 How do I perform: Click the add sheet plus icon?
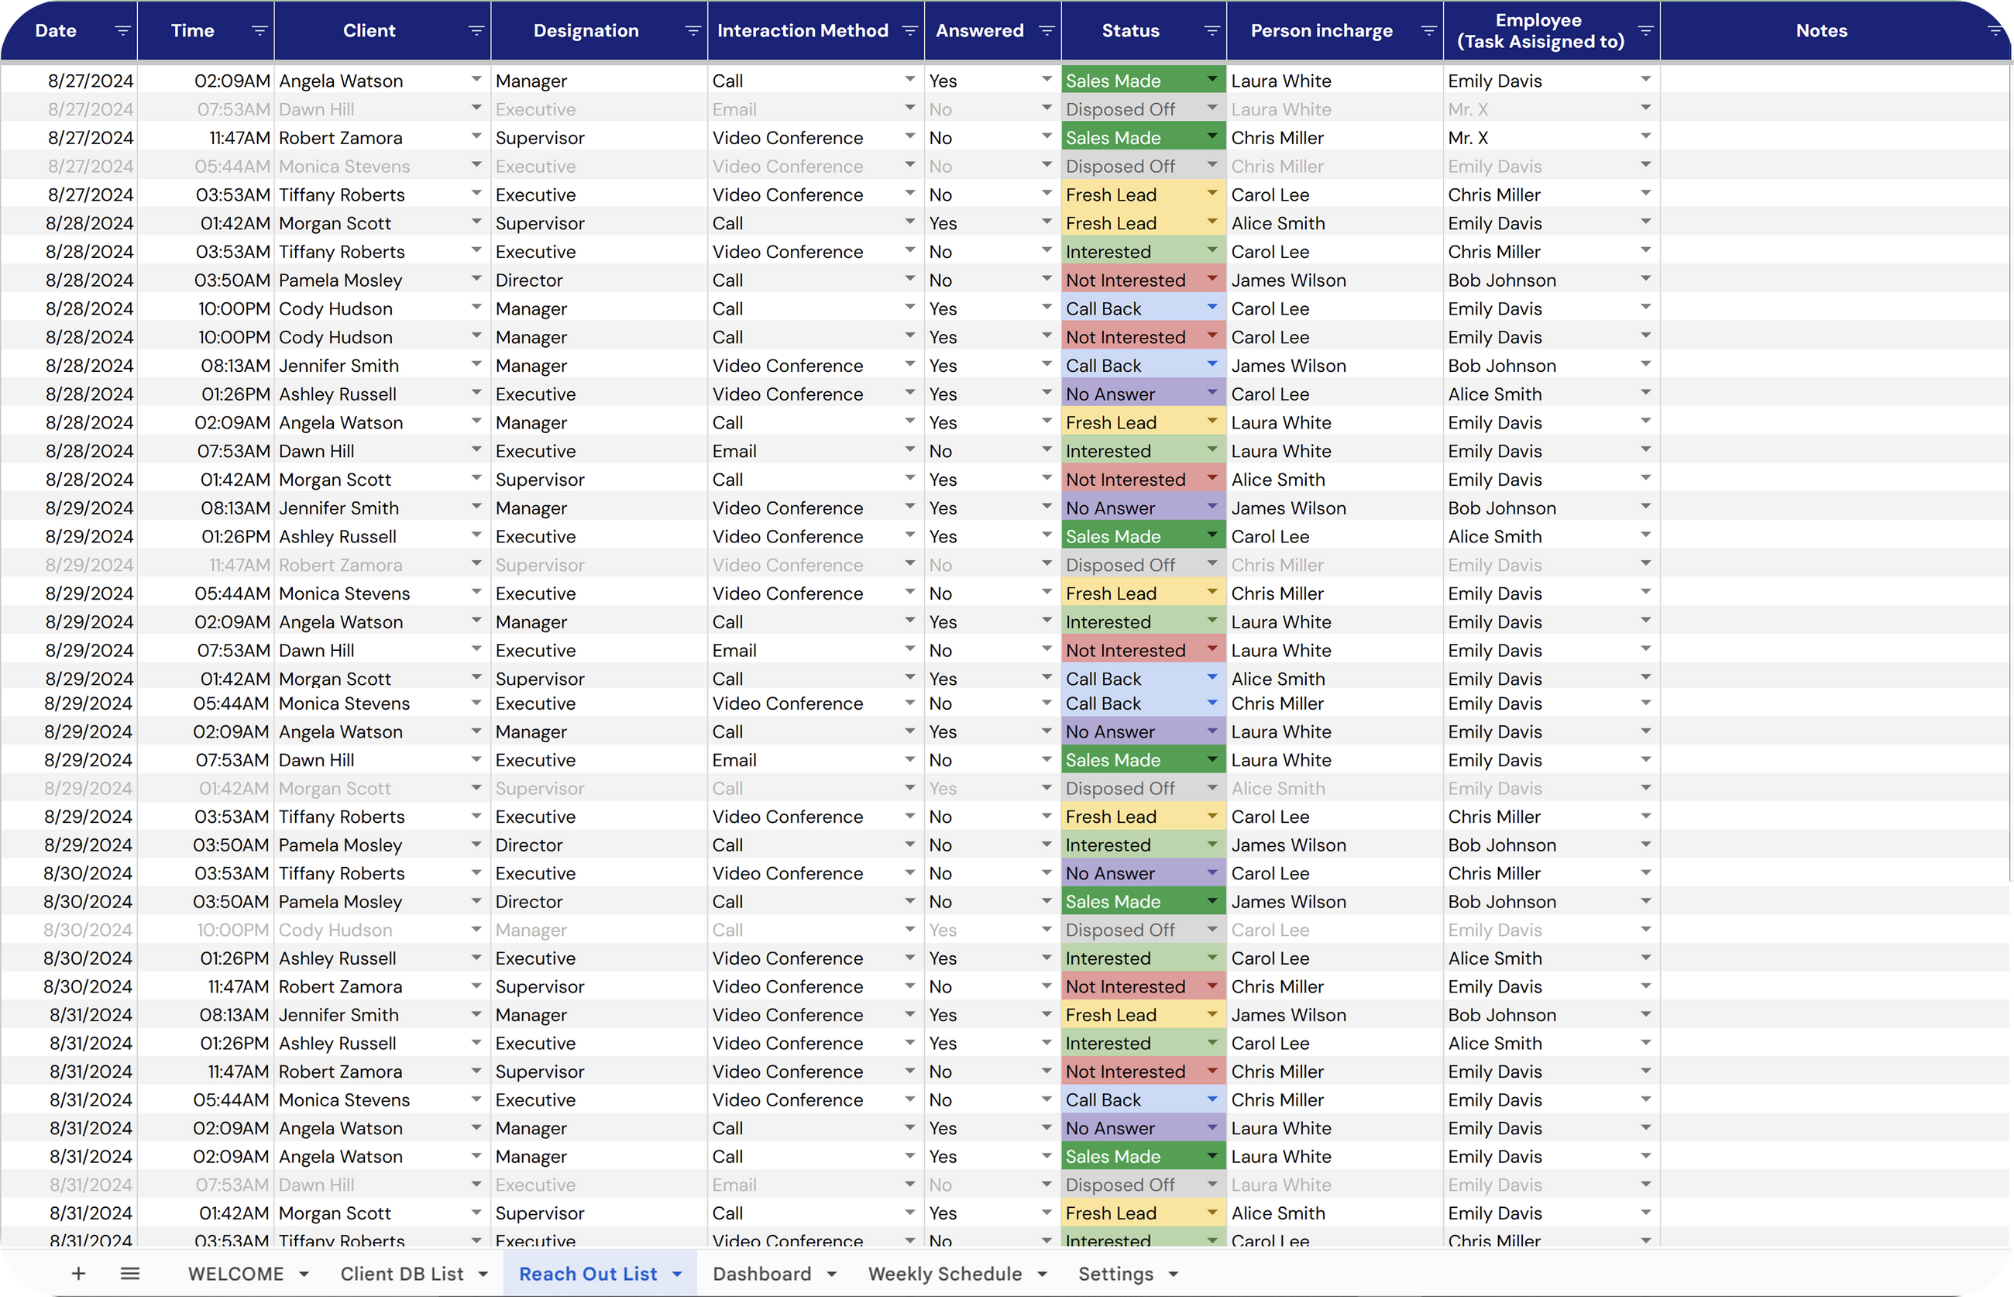click(x=78, y=1274)
